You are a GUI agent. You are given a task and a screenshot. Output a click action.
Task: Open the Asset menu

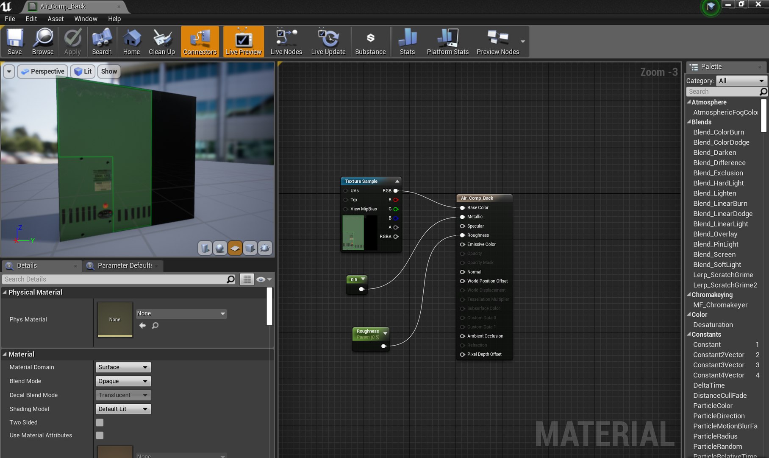(x=56, y=19)
